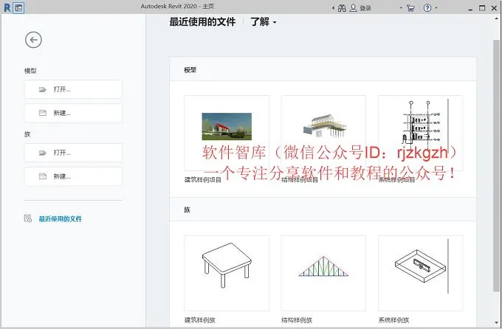Click the 系统样例族 label text
The height and width of the screenshot is (329, 502).
point(393,320)
